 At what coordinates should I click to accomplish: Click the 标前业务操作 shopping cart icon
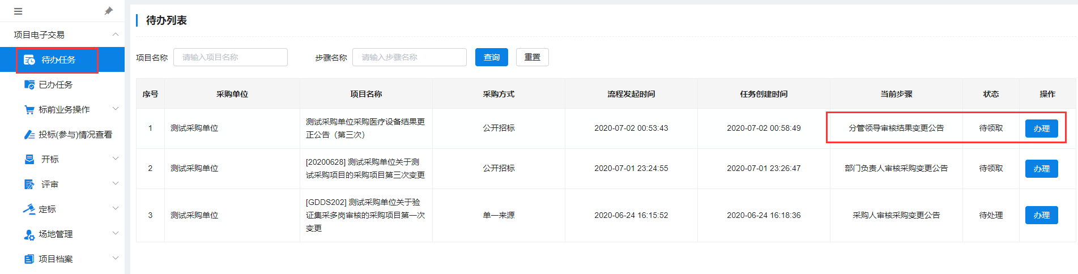coord(29,110)
